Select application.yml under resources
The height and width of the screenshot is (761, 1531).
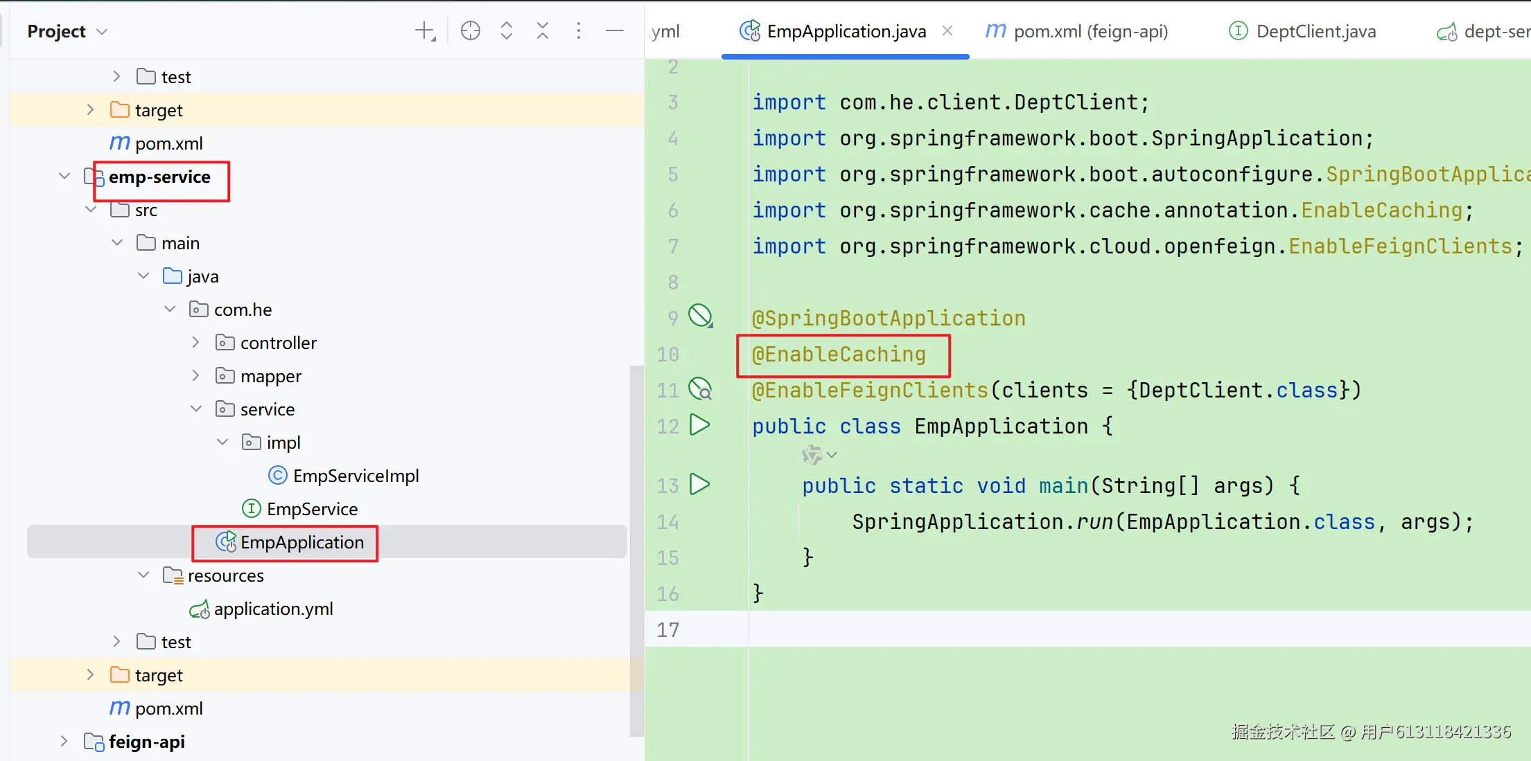[273, 609]
